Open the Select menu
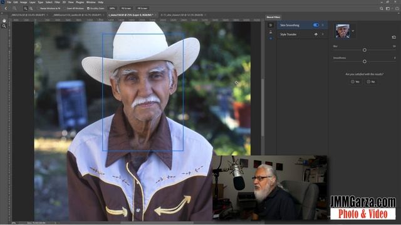Screen dimensions: 401x225 (x=49, y=2)
